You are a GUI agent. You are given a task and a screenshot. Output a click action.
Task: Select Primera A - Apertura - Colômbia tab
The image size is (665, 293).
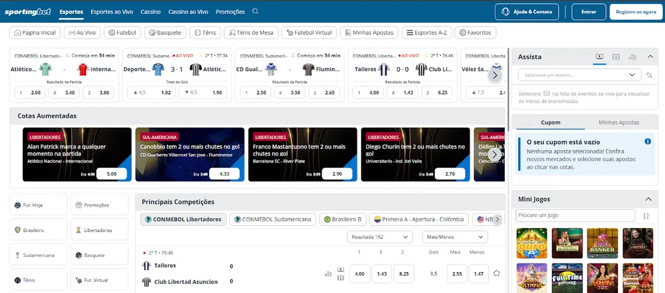[x=419, y=220]
